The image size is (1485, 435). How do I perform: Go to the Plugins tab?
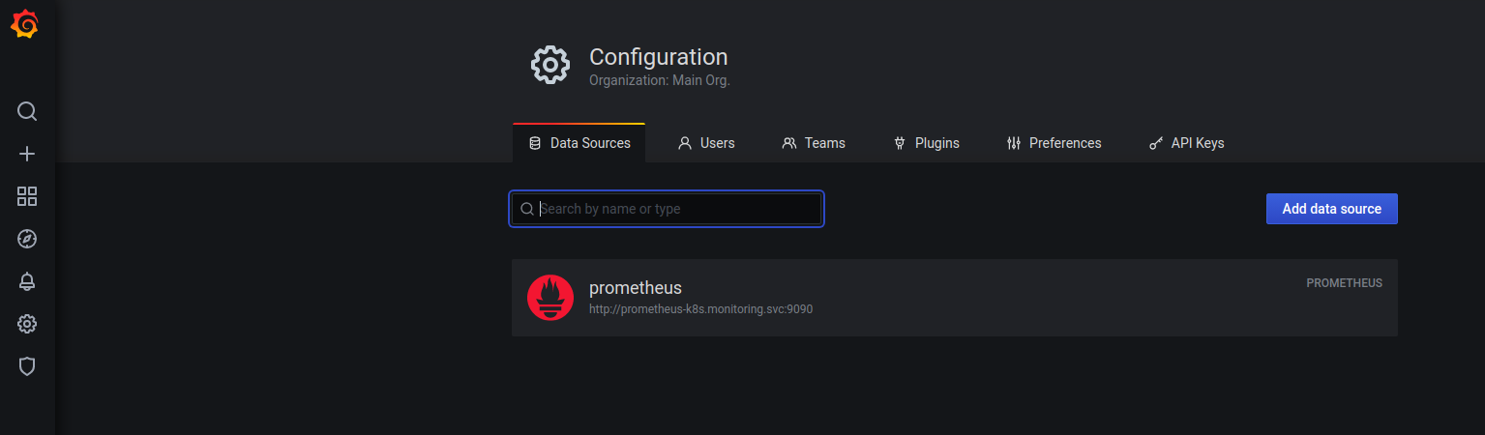click(x=926, y=143)
